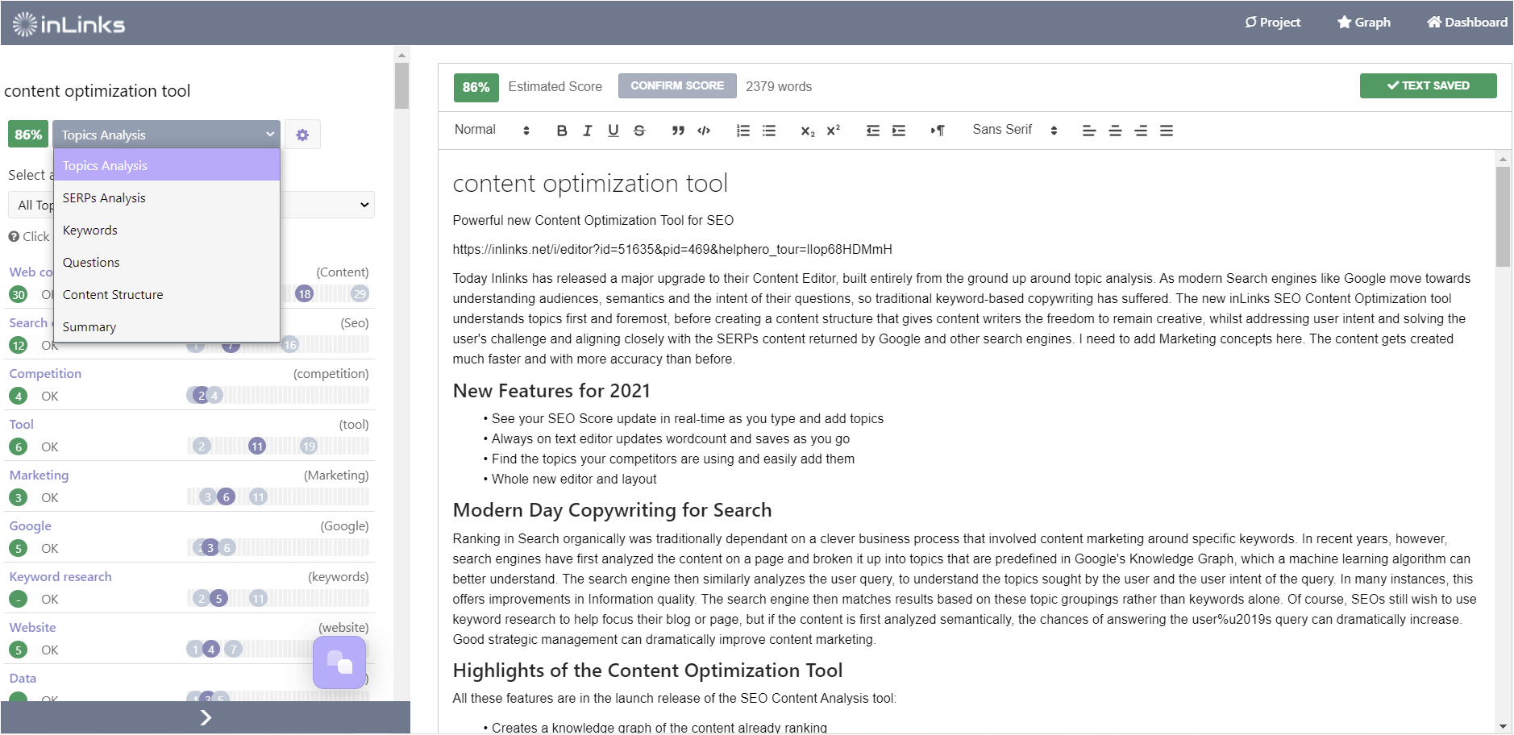
Task: Select Content Structure option
Action: (167, 294)
